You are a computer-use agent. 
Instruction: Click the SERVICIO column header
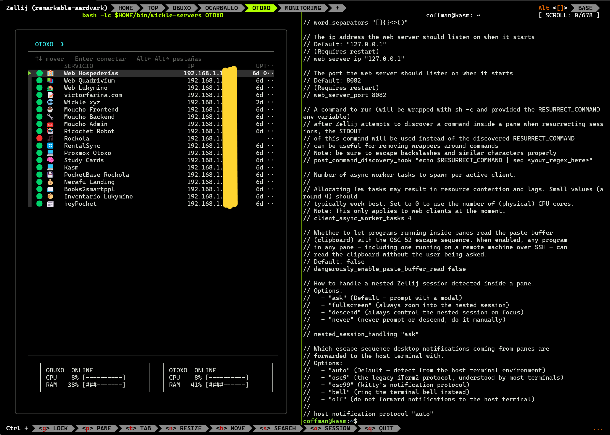pos(78,66)
